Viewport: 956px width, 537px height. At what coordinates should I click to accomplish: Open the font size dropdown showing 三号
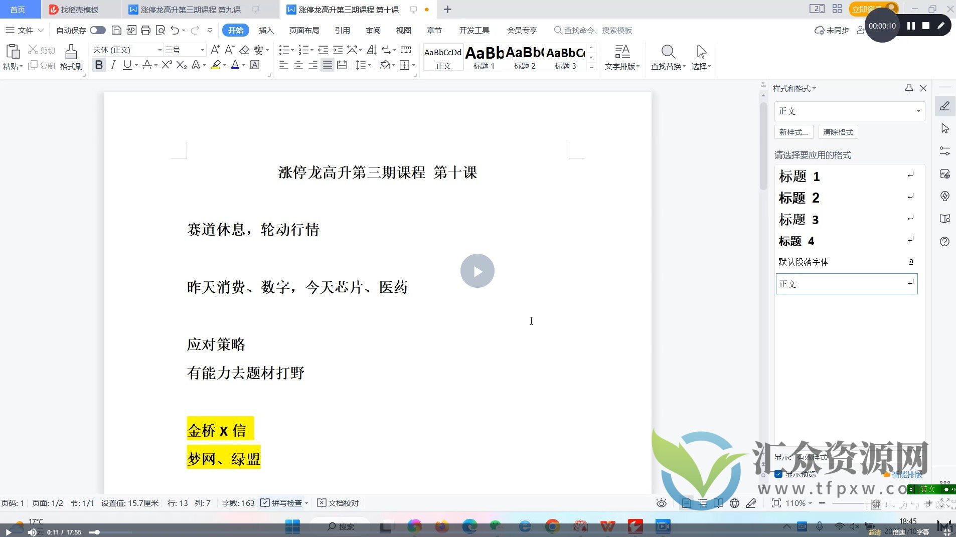point(202,50)
